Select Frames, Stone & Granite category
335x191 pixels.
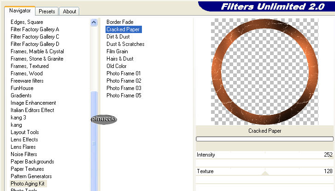tap(37, 59)
